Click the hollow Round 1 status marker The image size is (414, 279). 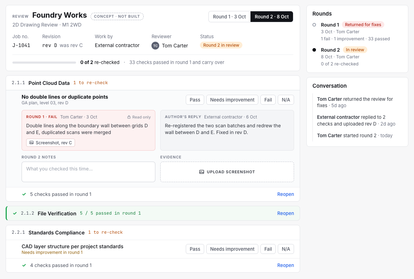point(314,25)
